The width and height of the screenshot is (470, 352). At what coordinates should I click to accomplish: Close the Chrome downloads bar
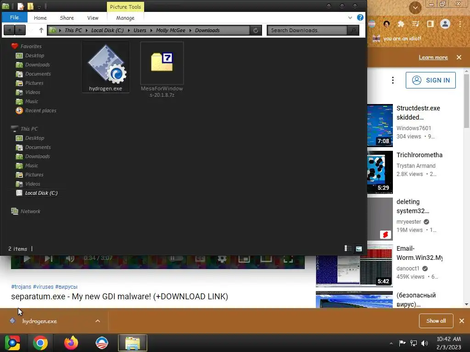[x=462, y=321]
